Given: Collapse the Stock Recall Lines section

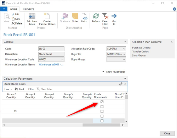Looking at the screenshot, I should tap(125, 84).
